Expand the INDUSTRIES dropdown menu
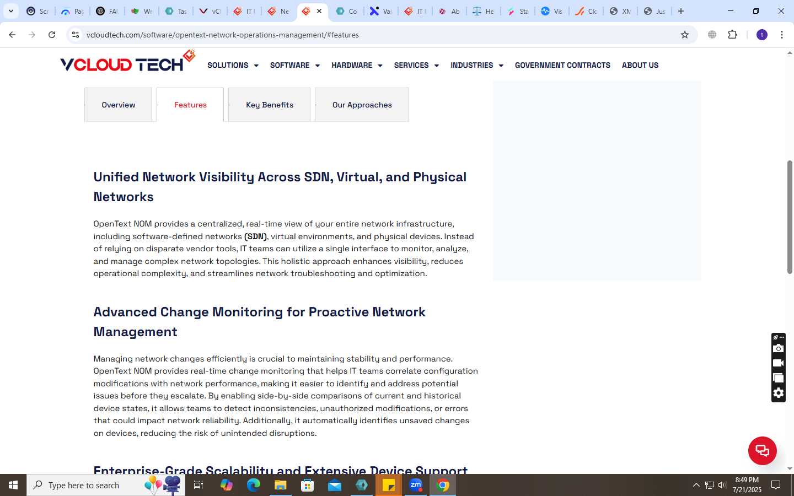Viewport: 794px width, 496px height. (477, 65)
